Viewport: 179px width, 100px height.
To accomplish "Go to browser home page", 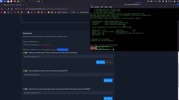I will coord(12,9).
